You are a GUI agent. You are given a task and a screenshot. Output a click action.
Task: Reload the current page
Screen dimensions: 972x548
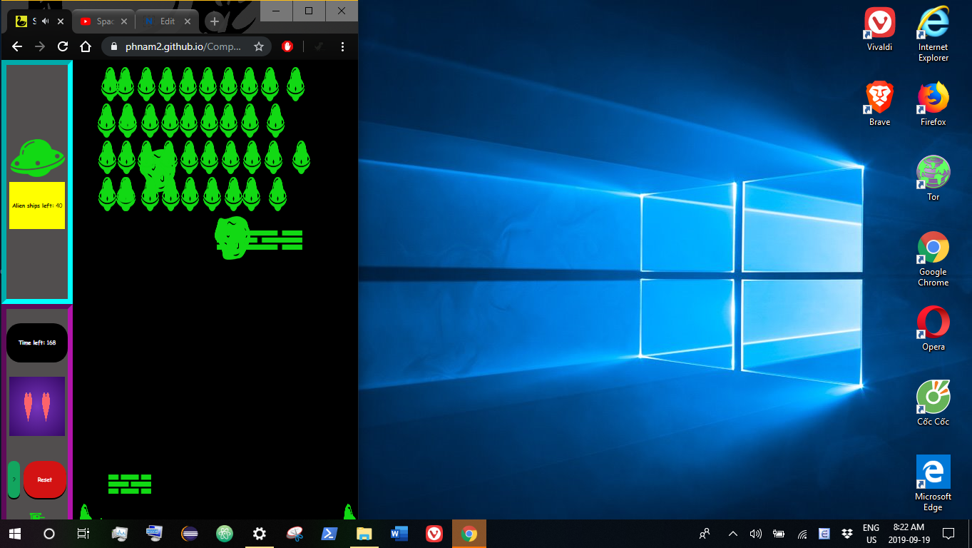point(63,46)
